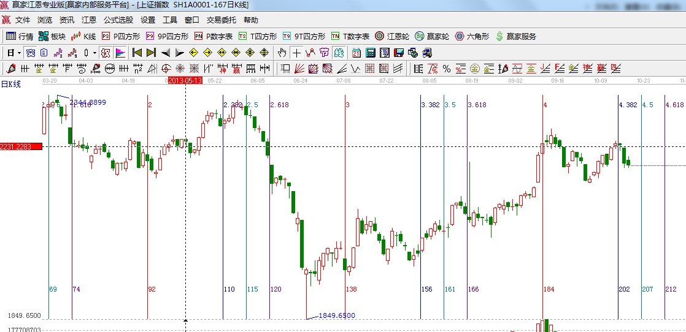The image size is (686, 332).
Task: Expand the candlestick style dropdown arrow
Action: 95,53
